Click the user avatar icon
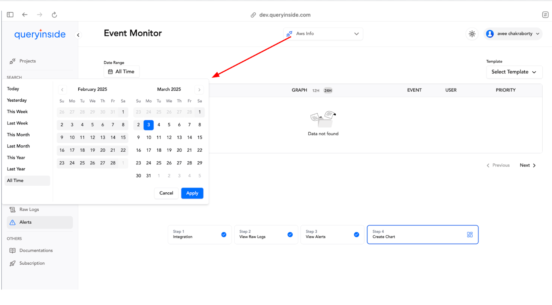 coord(490,34)
